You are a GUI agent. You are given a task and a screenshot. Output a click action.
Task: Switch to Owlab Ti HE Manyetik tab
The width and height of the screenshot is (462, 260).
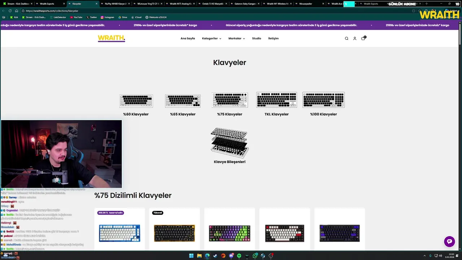[213, 4]
